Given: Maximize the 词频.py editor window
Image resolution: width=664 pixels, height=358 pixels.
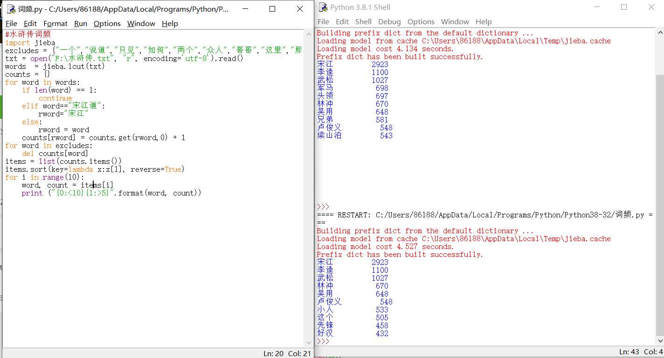Looking at the screenshot, I should pyautogui.click(x=272, y=9).
